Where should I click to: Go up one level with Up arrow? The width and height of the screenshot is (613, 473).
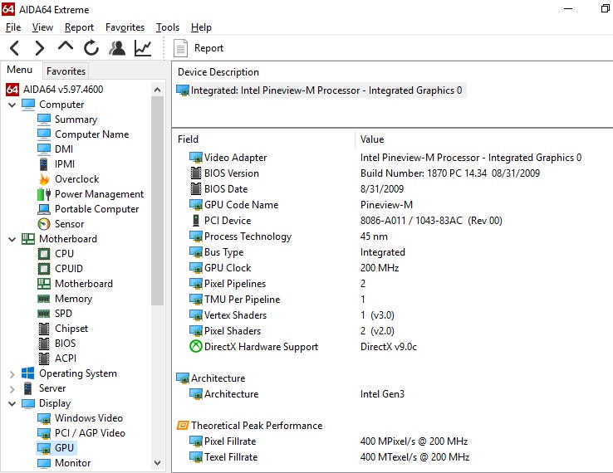click(66, 46)
